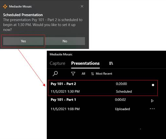Open the more options ellipsis for Part 1
This screenshot has height=139, width=166.
click(x=152, y=109)
